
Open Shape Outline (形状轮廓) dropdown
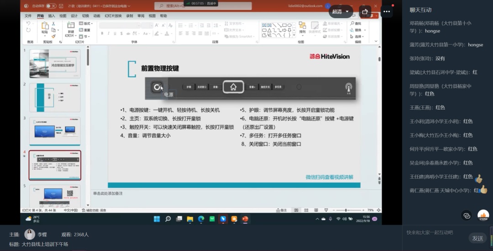pos(333,30)
